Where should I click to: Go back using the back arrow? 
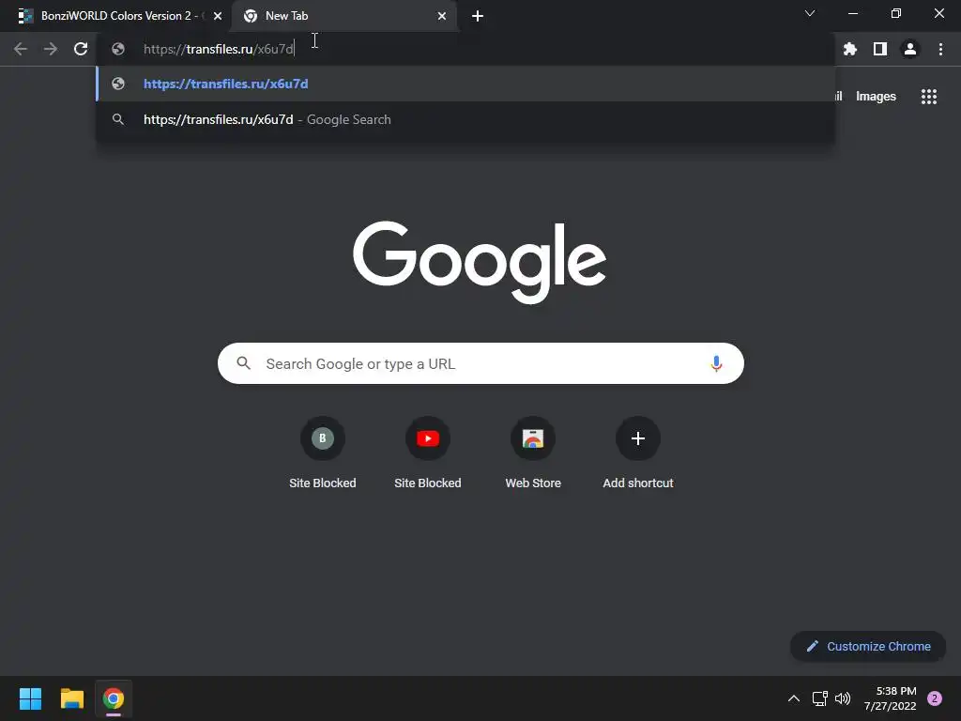point(21,49)
